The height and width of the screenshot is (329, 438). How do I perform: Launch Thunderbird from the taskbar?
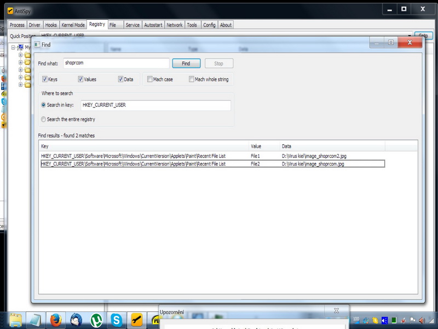pyautogui.click(x=76, y=319)
